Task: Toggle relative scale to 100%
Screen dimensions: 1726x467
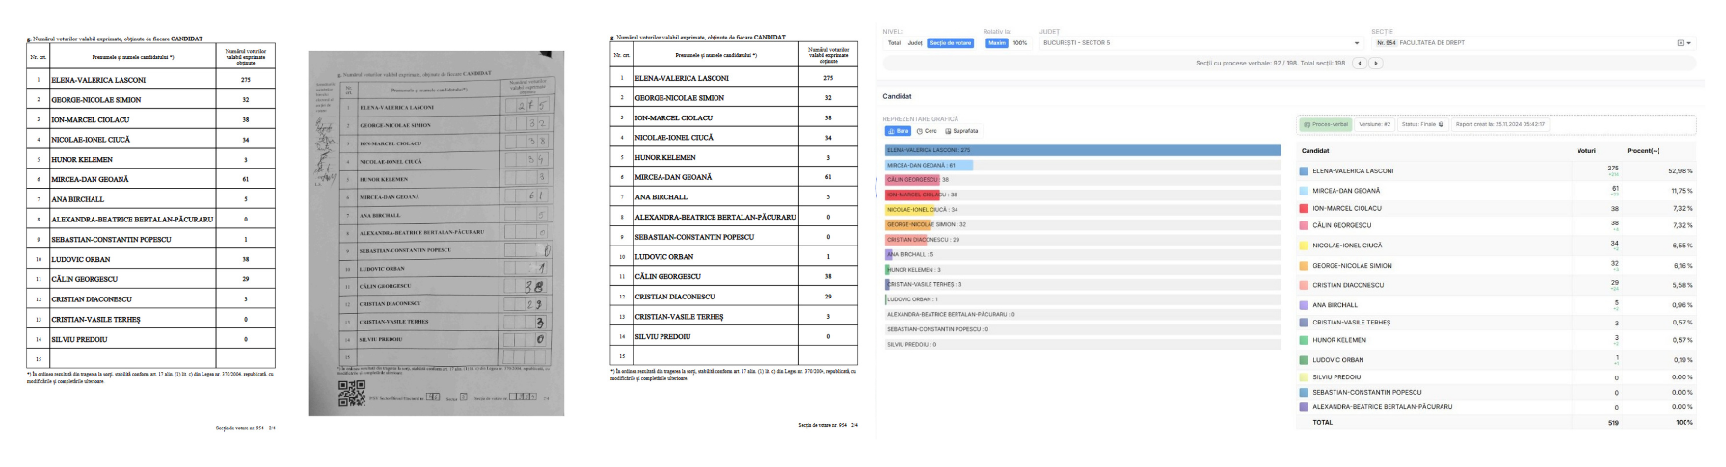Action: click(1019, 43)
